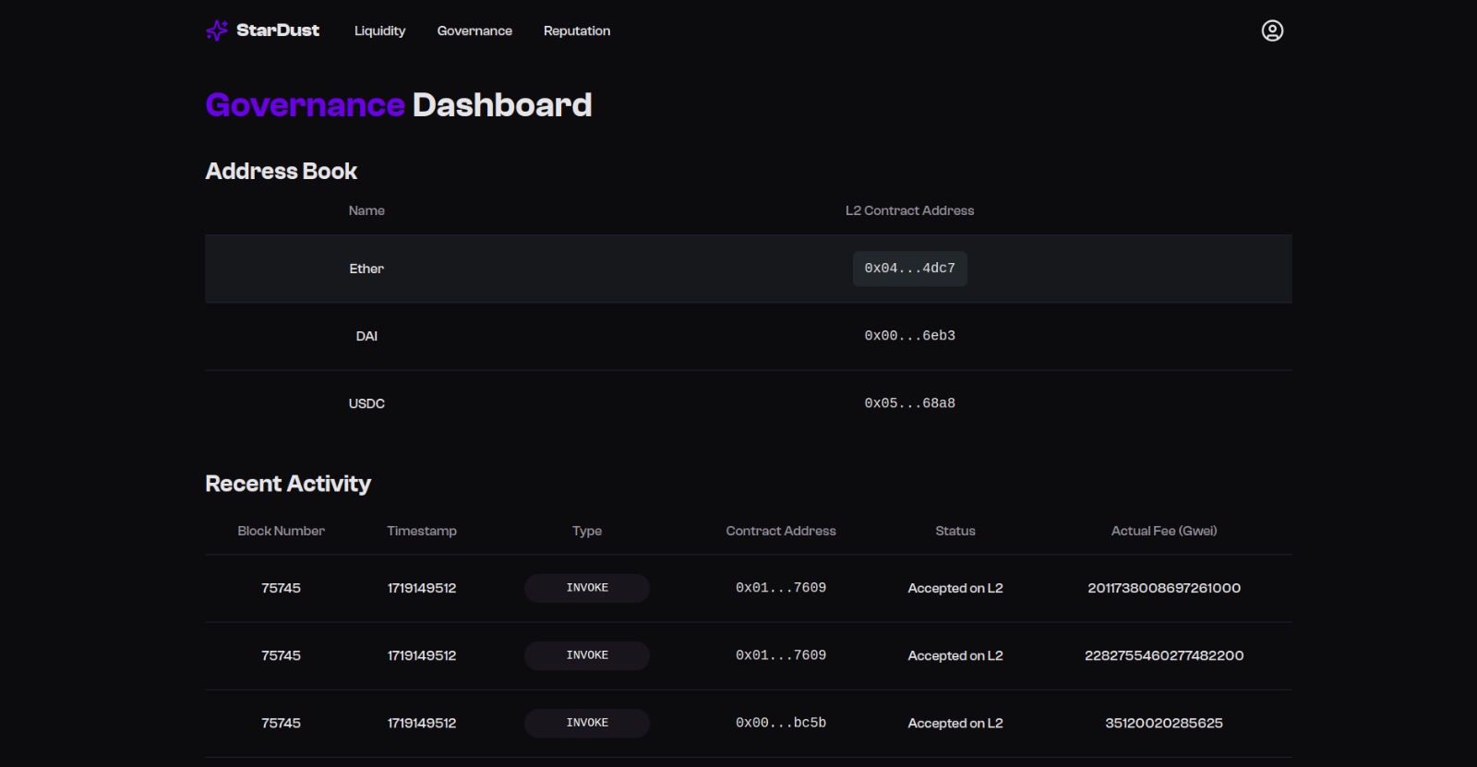Click INVOKE badge in fee 2282755460277482200 row
1477x767 pixels.
pos(587,655)
